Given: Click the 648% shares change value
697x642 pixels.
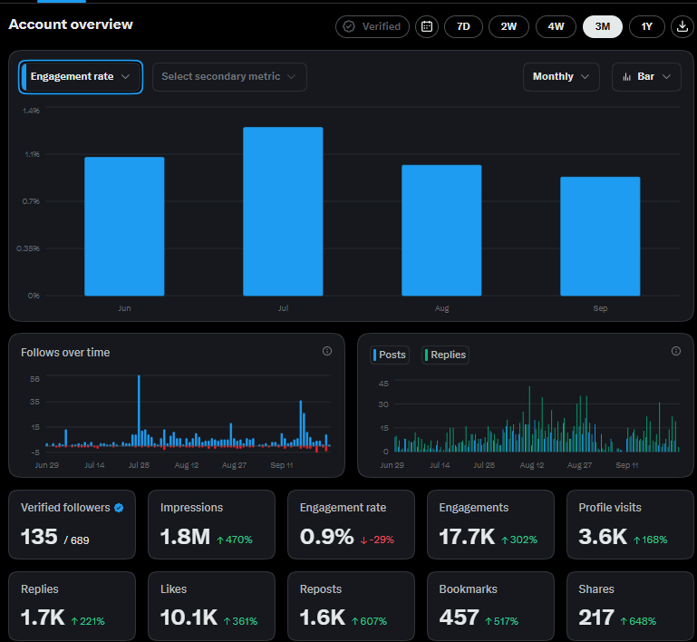Looking at the screenshot, I should tap(638, 621).
